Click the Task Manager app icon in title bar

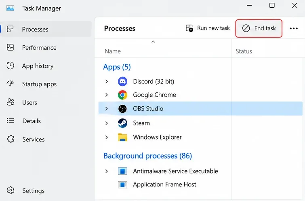pos(10,8)
